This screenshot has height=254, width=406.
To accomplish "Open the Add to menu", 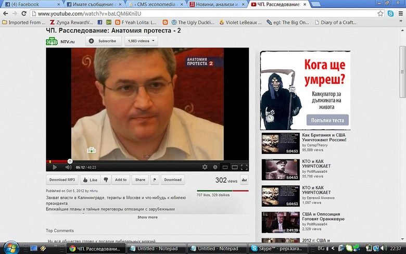I will coord(121,180).
